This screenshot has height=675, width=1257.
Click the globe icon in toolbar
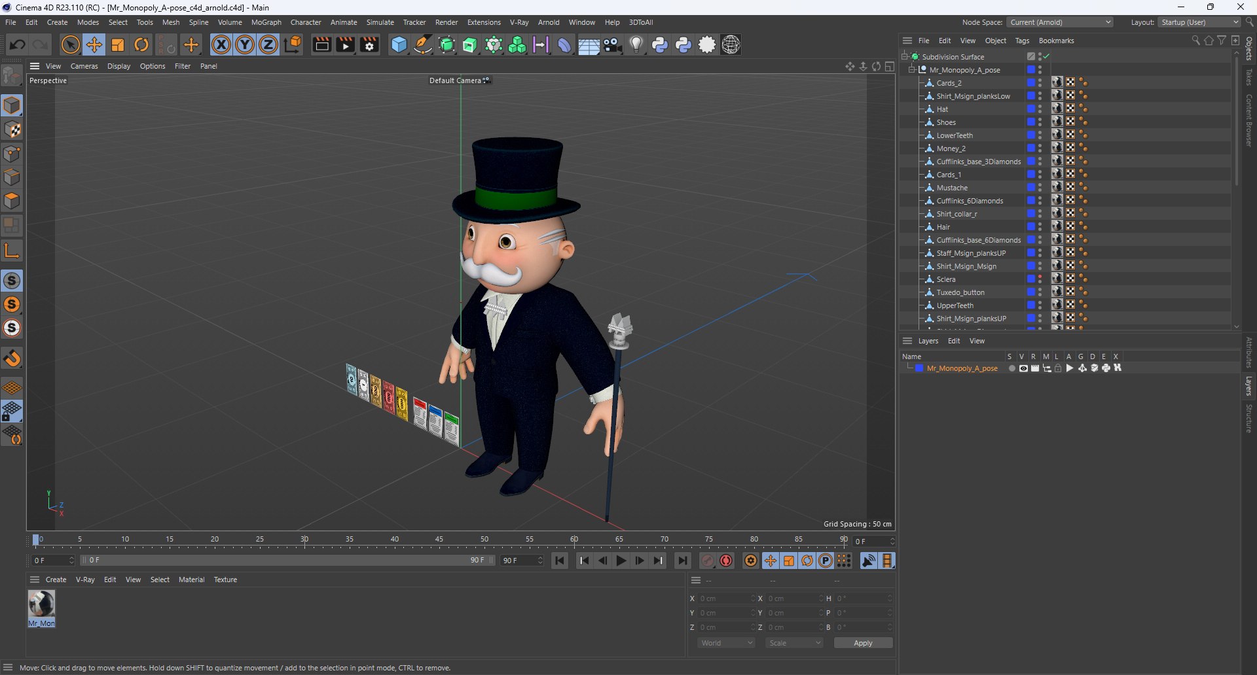tap(731, 44)
